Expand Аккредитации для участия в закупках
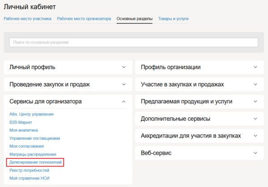This screenshot has width=268, height=187. pos(255,136)
